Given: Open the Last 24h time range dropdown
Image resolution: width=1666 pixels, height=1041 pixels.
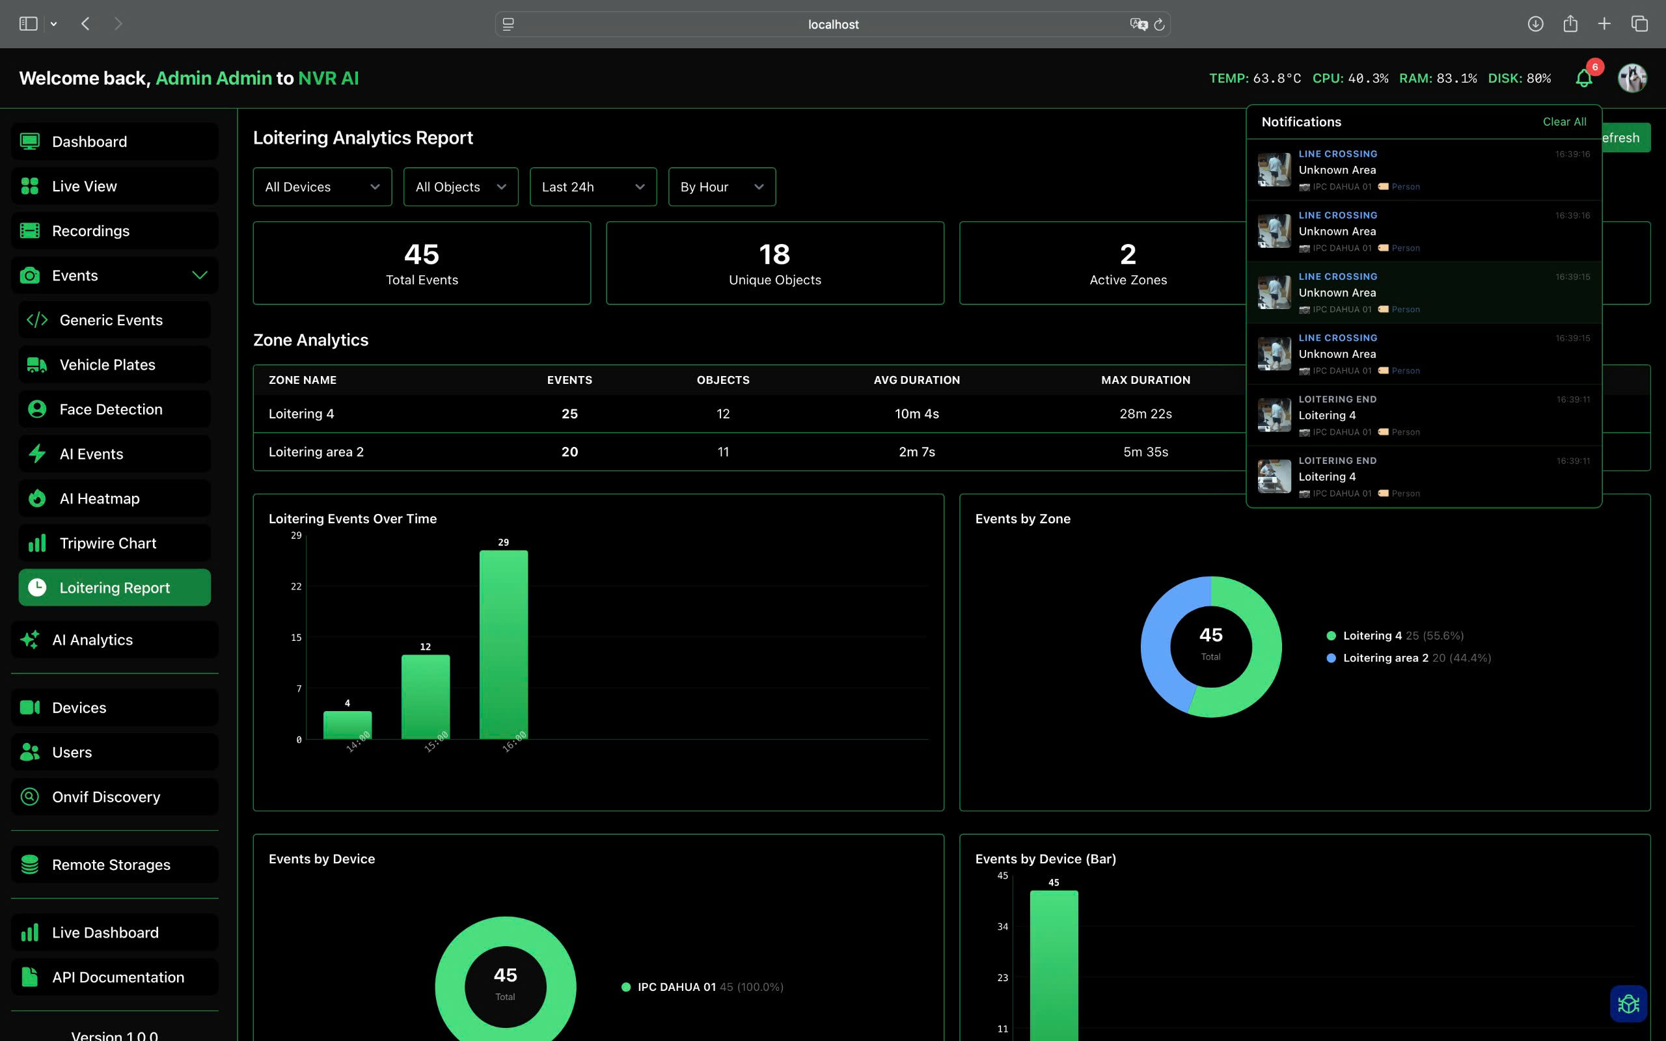Looking at the screenshot, I should (x=593, y=187).
